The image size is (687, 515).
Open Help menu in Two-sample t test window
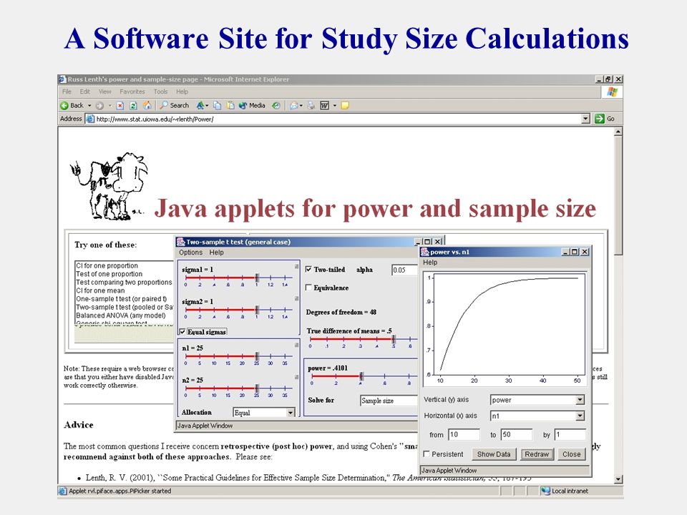(216, 252)
